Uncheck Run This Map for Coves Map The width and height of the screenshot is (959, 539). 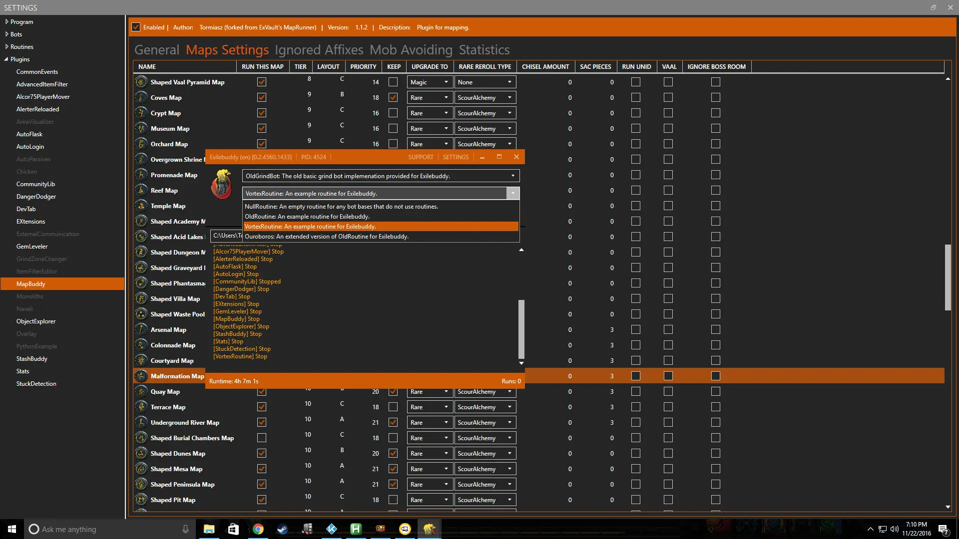pos(262,97)
